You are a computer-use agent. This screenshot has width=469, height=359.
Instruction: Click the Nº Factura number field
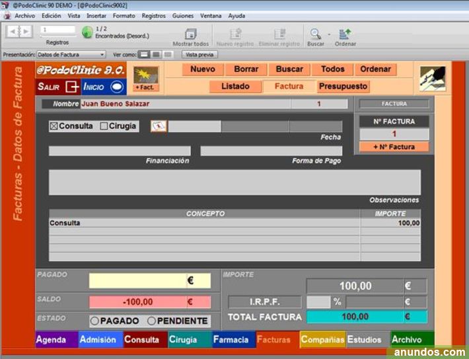(x=394, y=134)
